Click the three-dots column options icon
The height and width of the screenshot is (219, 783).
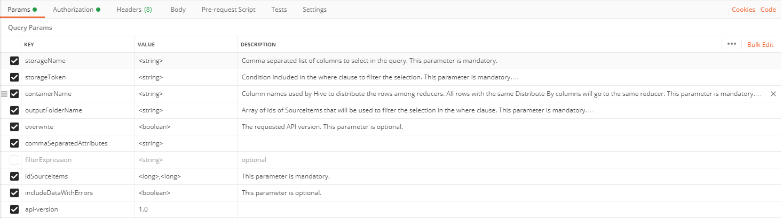click(x=731, y=44)
